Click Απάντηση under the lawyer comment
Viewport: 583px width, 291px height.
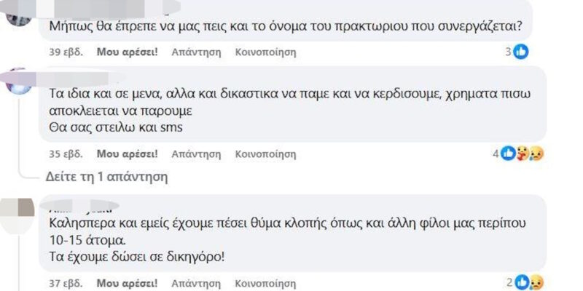pyautogui.click(x=196, y=284)
